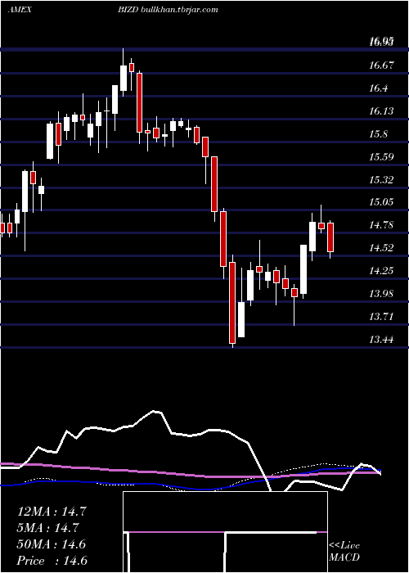Click the 14.78 price axis label
This screenshot has height=573, width=409.
(x=382, y=225)
